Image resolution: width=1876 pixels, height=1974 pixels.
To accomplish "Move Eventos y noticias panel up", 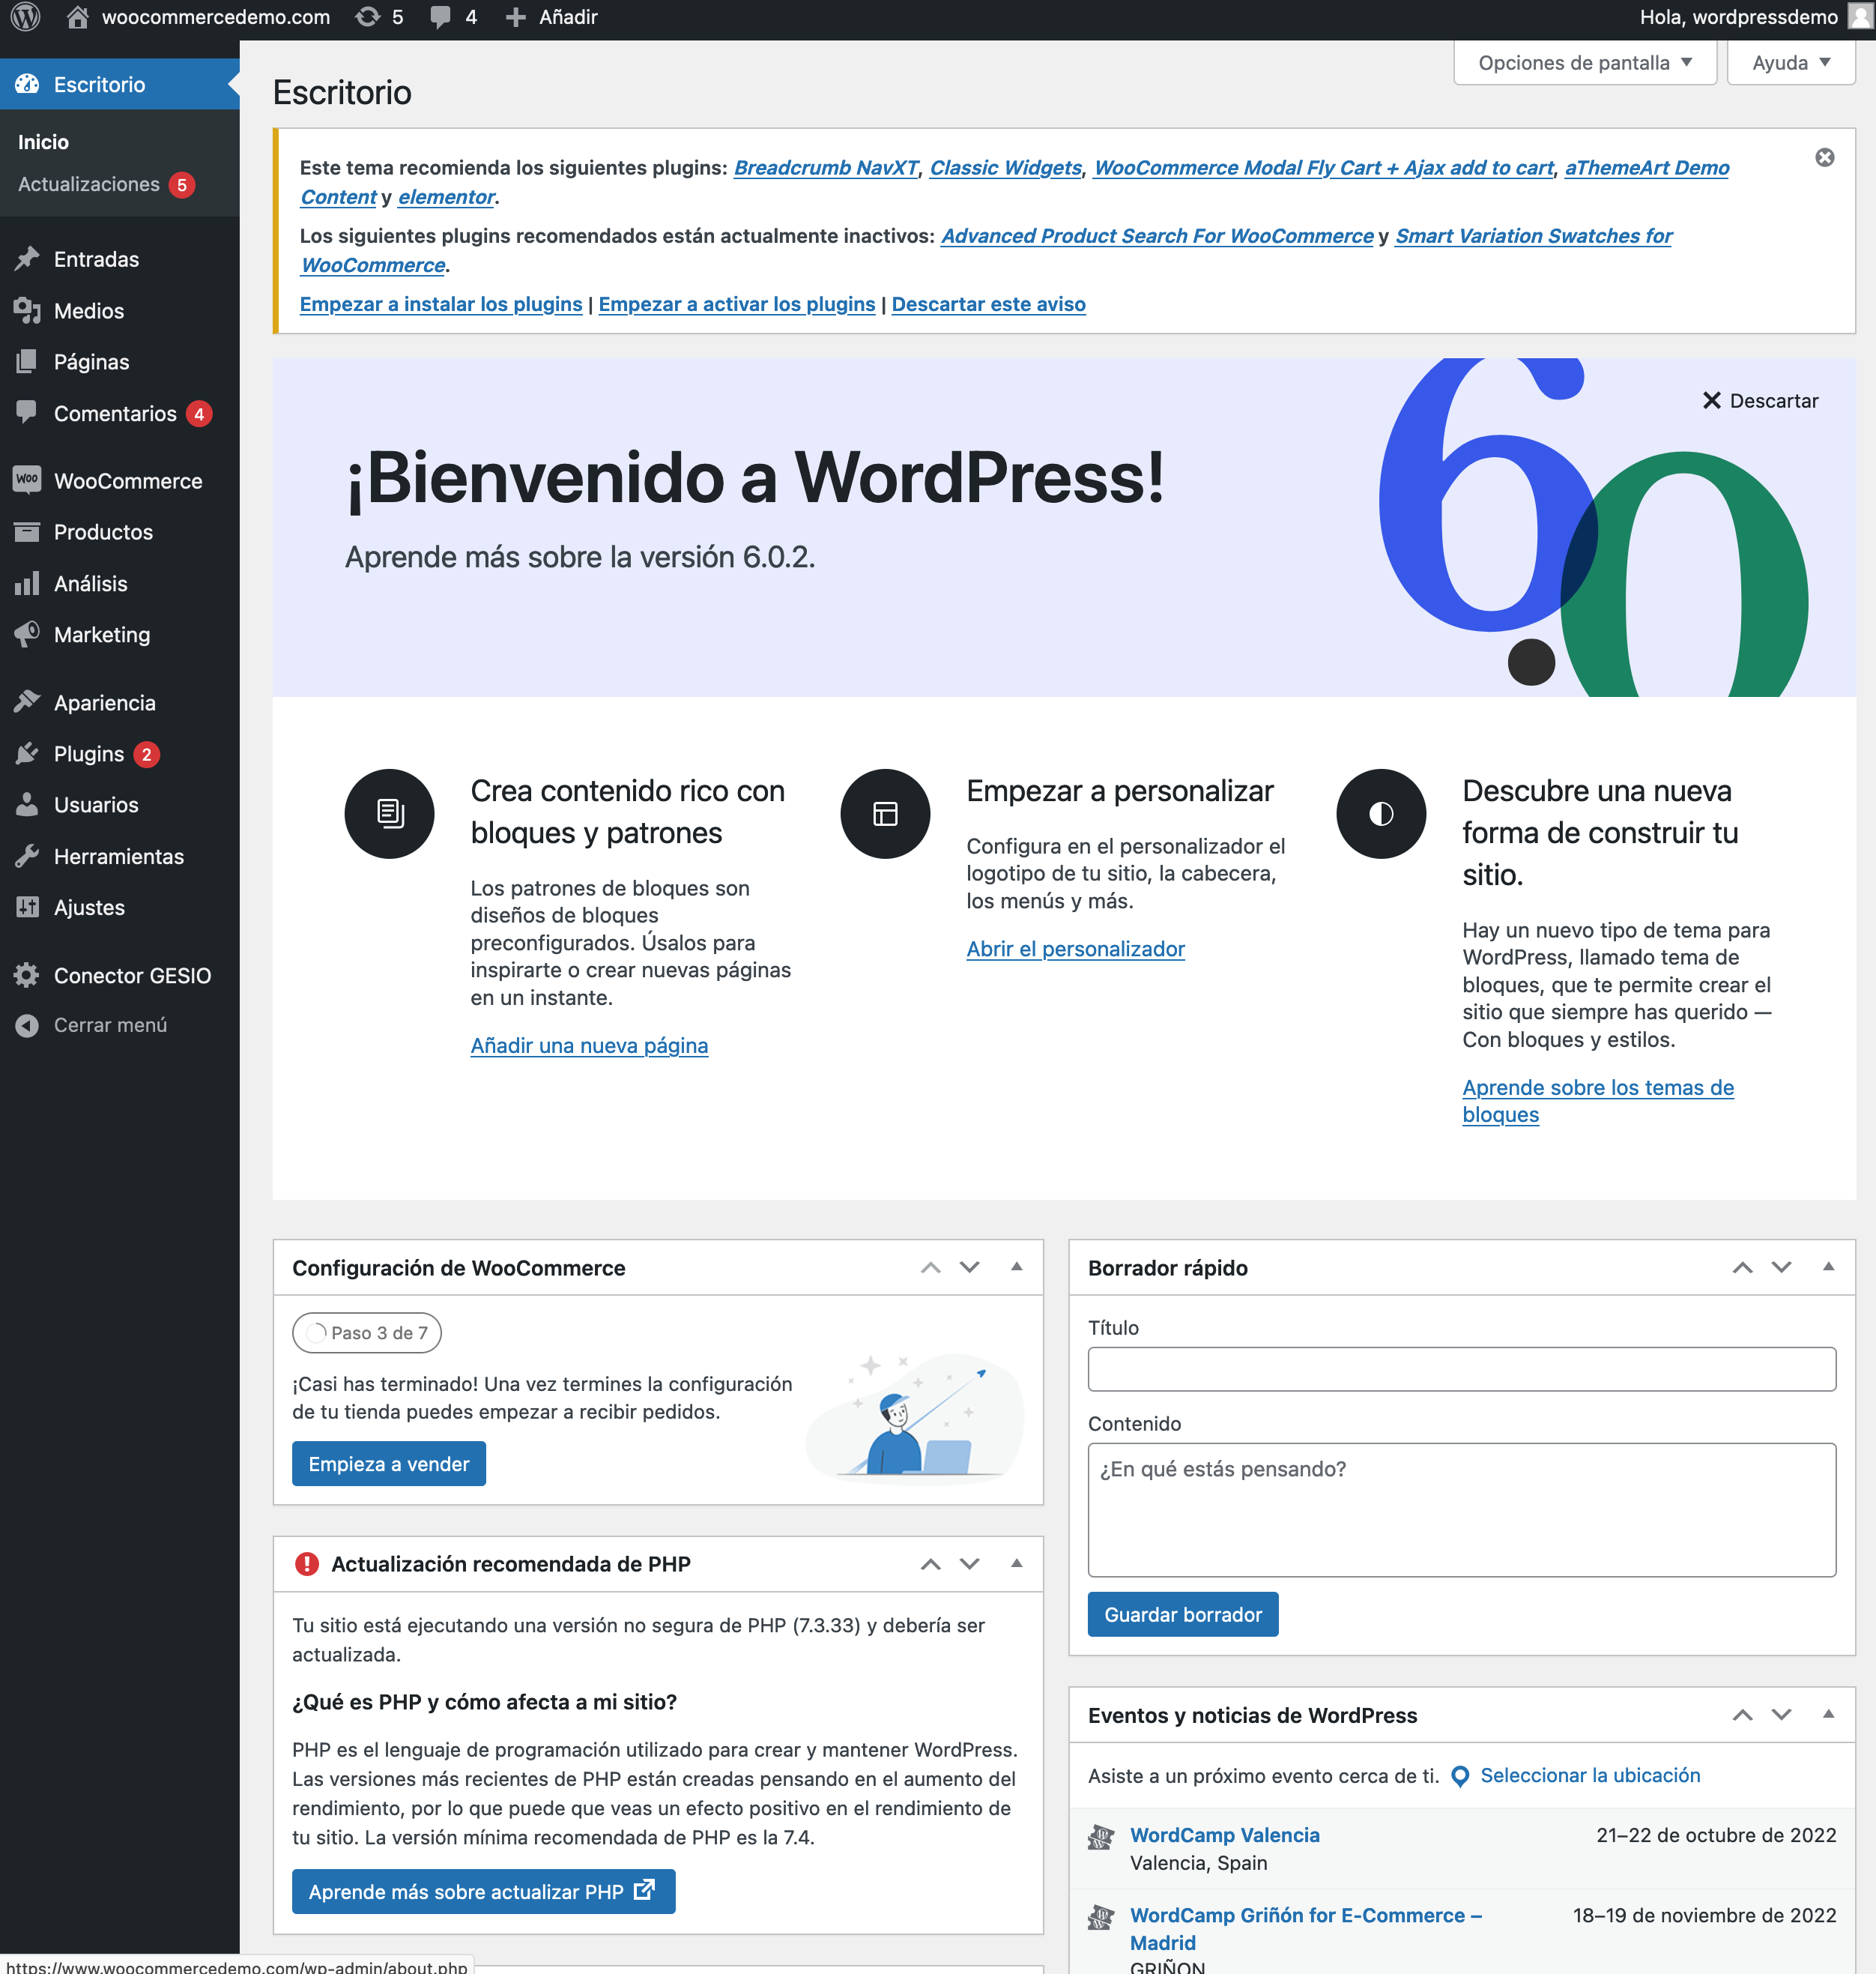I will coord(1742,1715).
